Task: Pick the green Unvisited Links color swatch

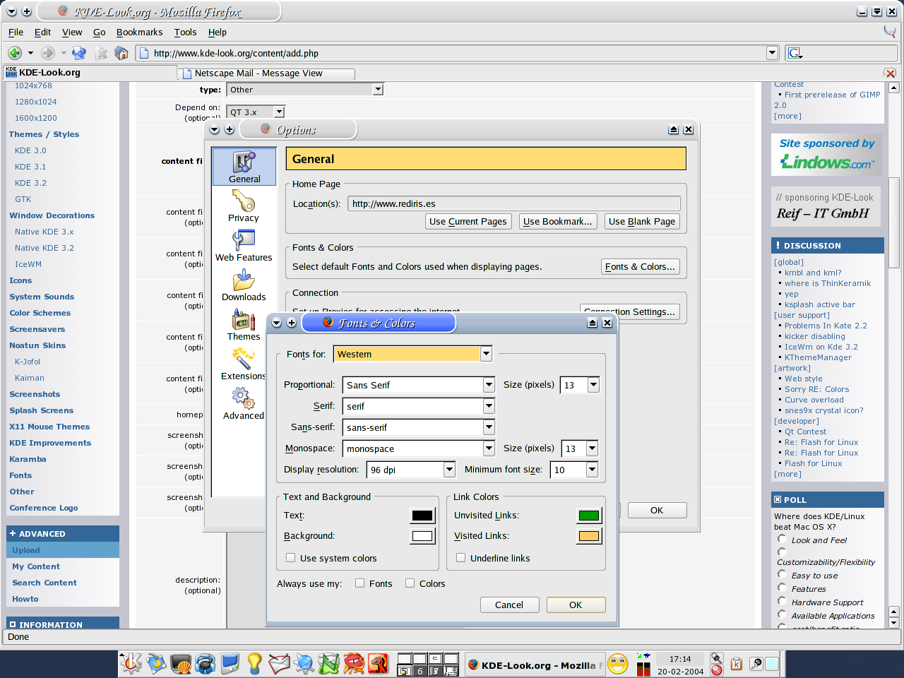Action: [x=589, y=516]
